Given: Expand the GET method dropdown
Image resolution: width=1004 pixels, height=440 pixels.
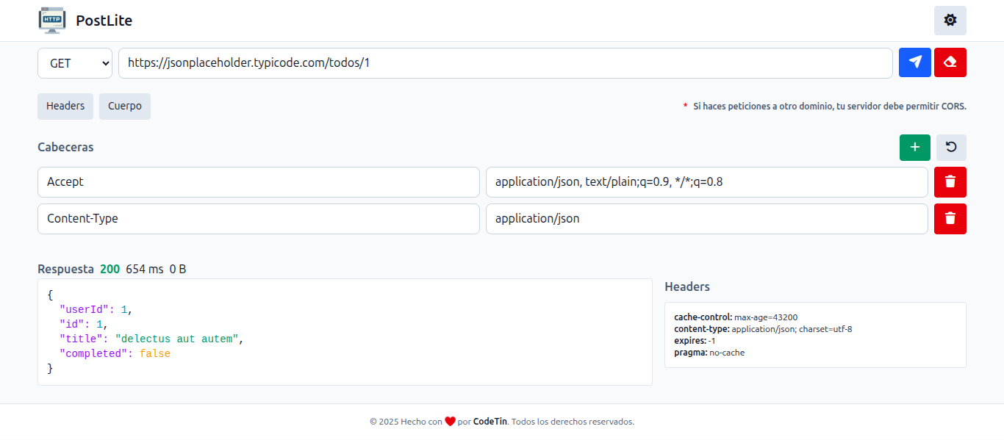Looking at the screenshot, I should point(74,63).
